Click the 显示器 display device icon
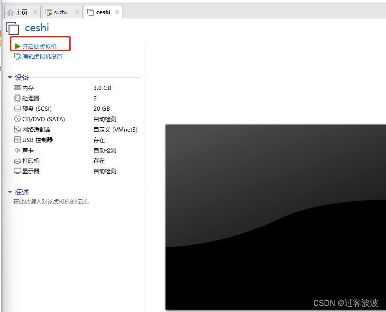The height and width of the screenshot is (312, 386). [17, 171]
